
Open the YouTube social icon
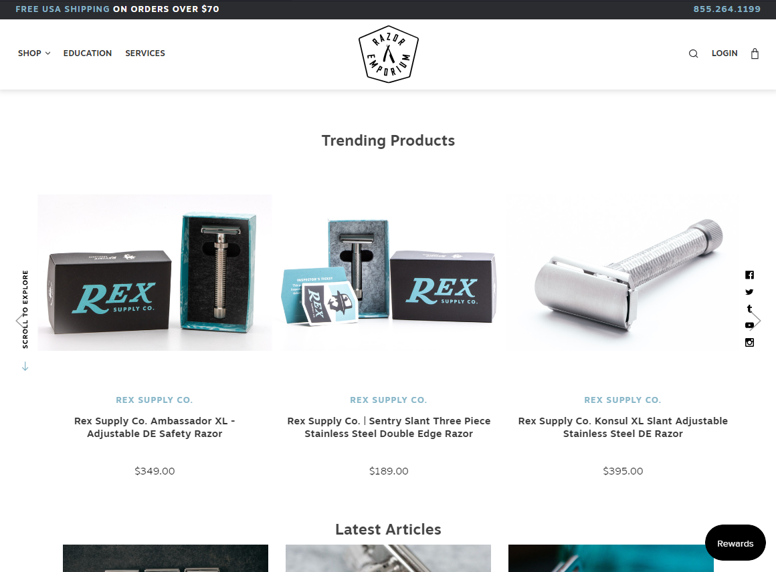(x=749, y=325)
